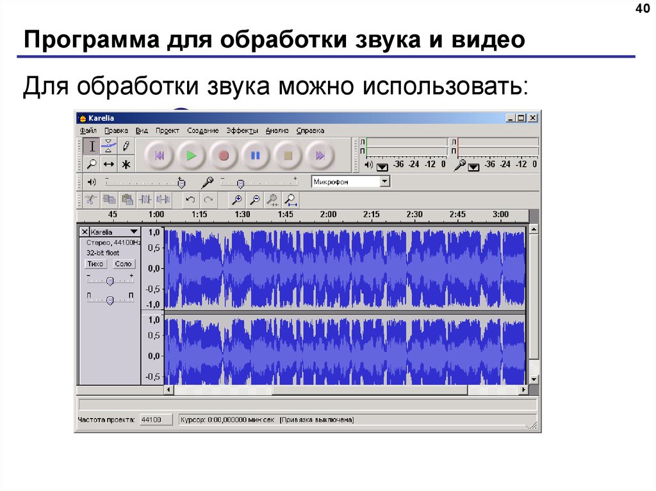Toggle the Соло solo button
656x491 pixels.
pos(123,264)
